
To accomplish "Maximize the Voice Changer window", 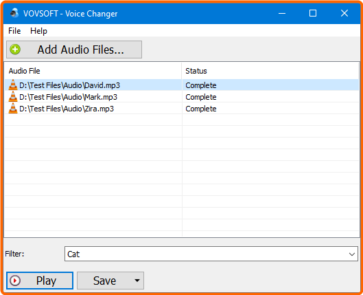I will coord(313,13).
